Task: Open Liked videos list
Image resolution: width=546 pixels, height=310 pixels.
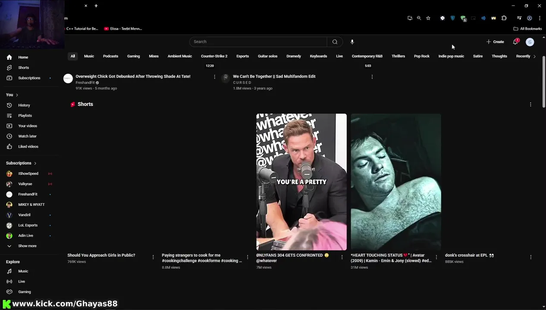Action: pyautogui.click(x=28, y=146)
